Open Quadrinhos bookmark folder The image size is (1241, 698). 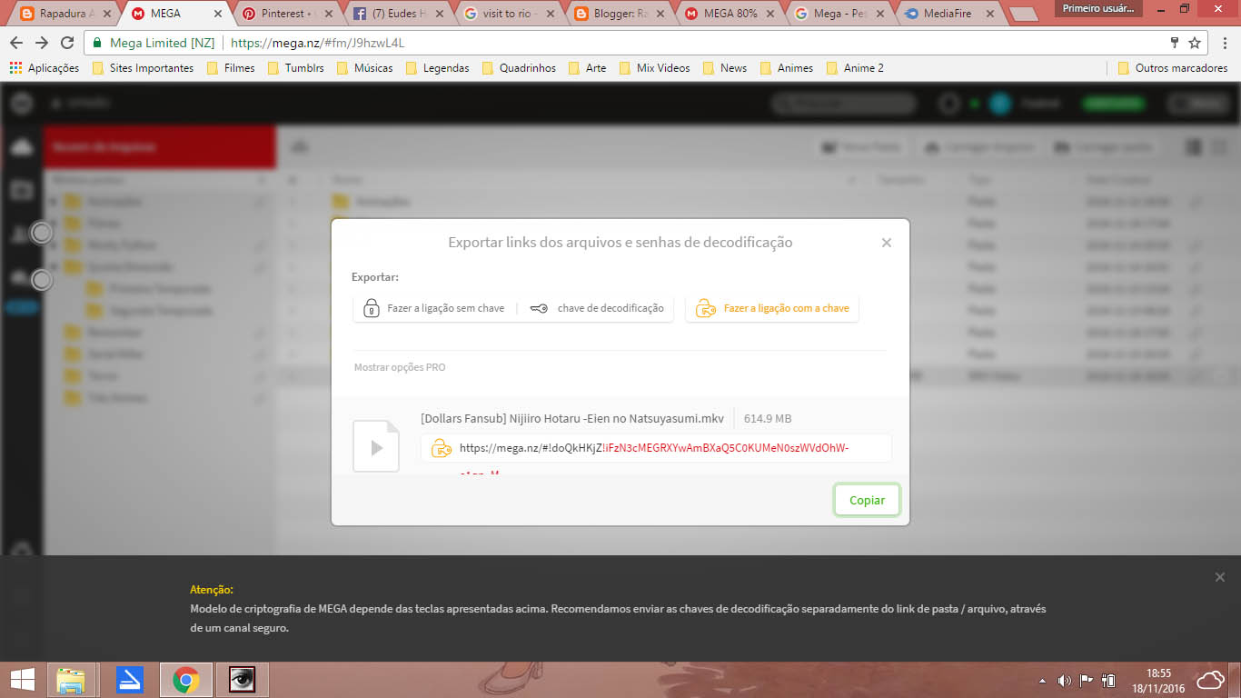click(519, 68)
